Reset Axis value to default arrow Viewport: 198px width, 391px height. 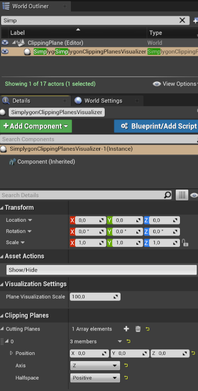click(126, 365)
